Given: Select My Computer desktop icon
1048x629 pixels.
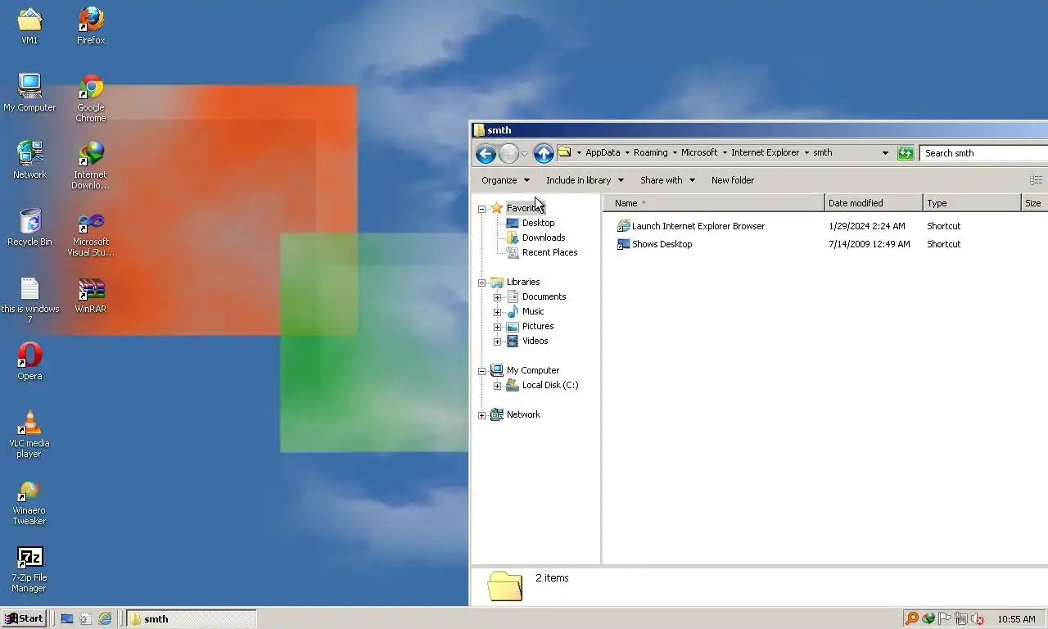Looking at the screenshot, I should [29, 93].
